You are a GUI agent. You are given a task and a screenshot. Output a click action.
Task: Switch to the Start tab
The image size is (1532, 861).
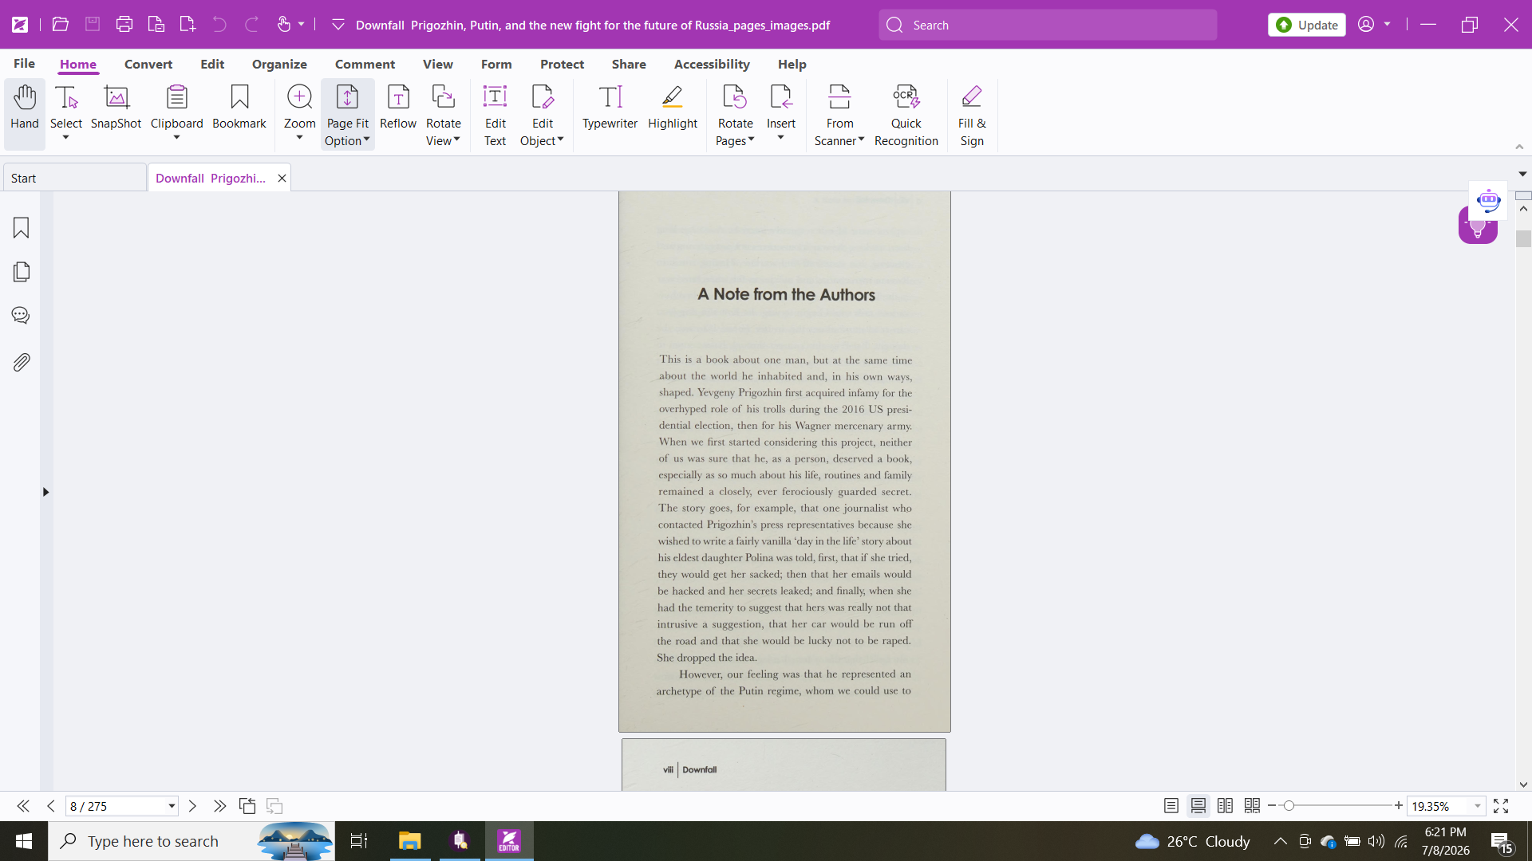[75, 178]
